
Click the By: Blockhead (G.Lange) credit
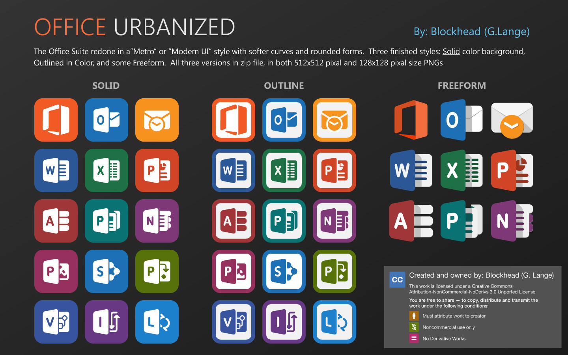(x=472, y=32)
